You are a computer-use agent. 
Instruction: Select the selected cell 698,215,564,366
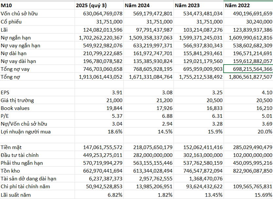pyautogui.click(x=248, y=69)
